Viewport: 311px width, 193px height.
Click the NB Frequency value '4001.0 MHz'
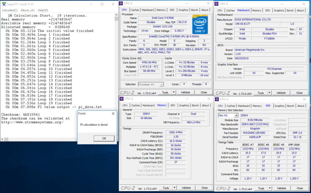[x=193, y=122]
